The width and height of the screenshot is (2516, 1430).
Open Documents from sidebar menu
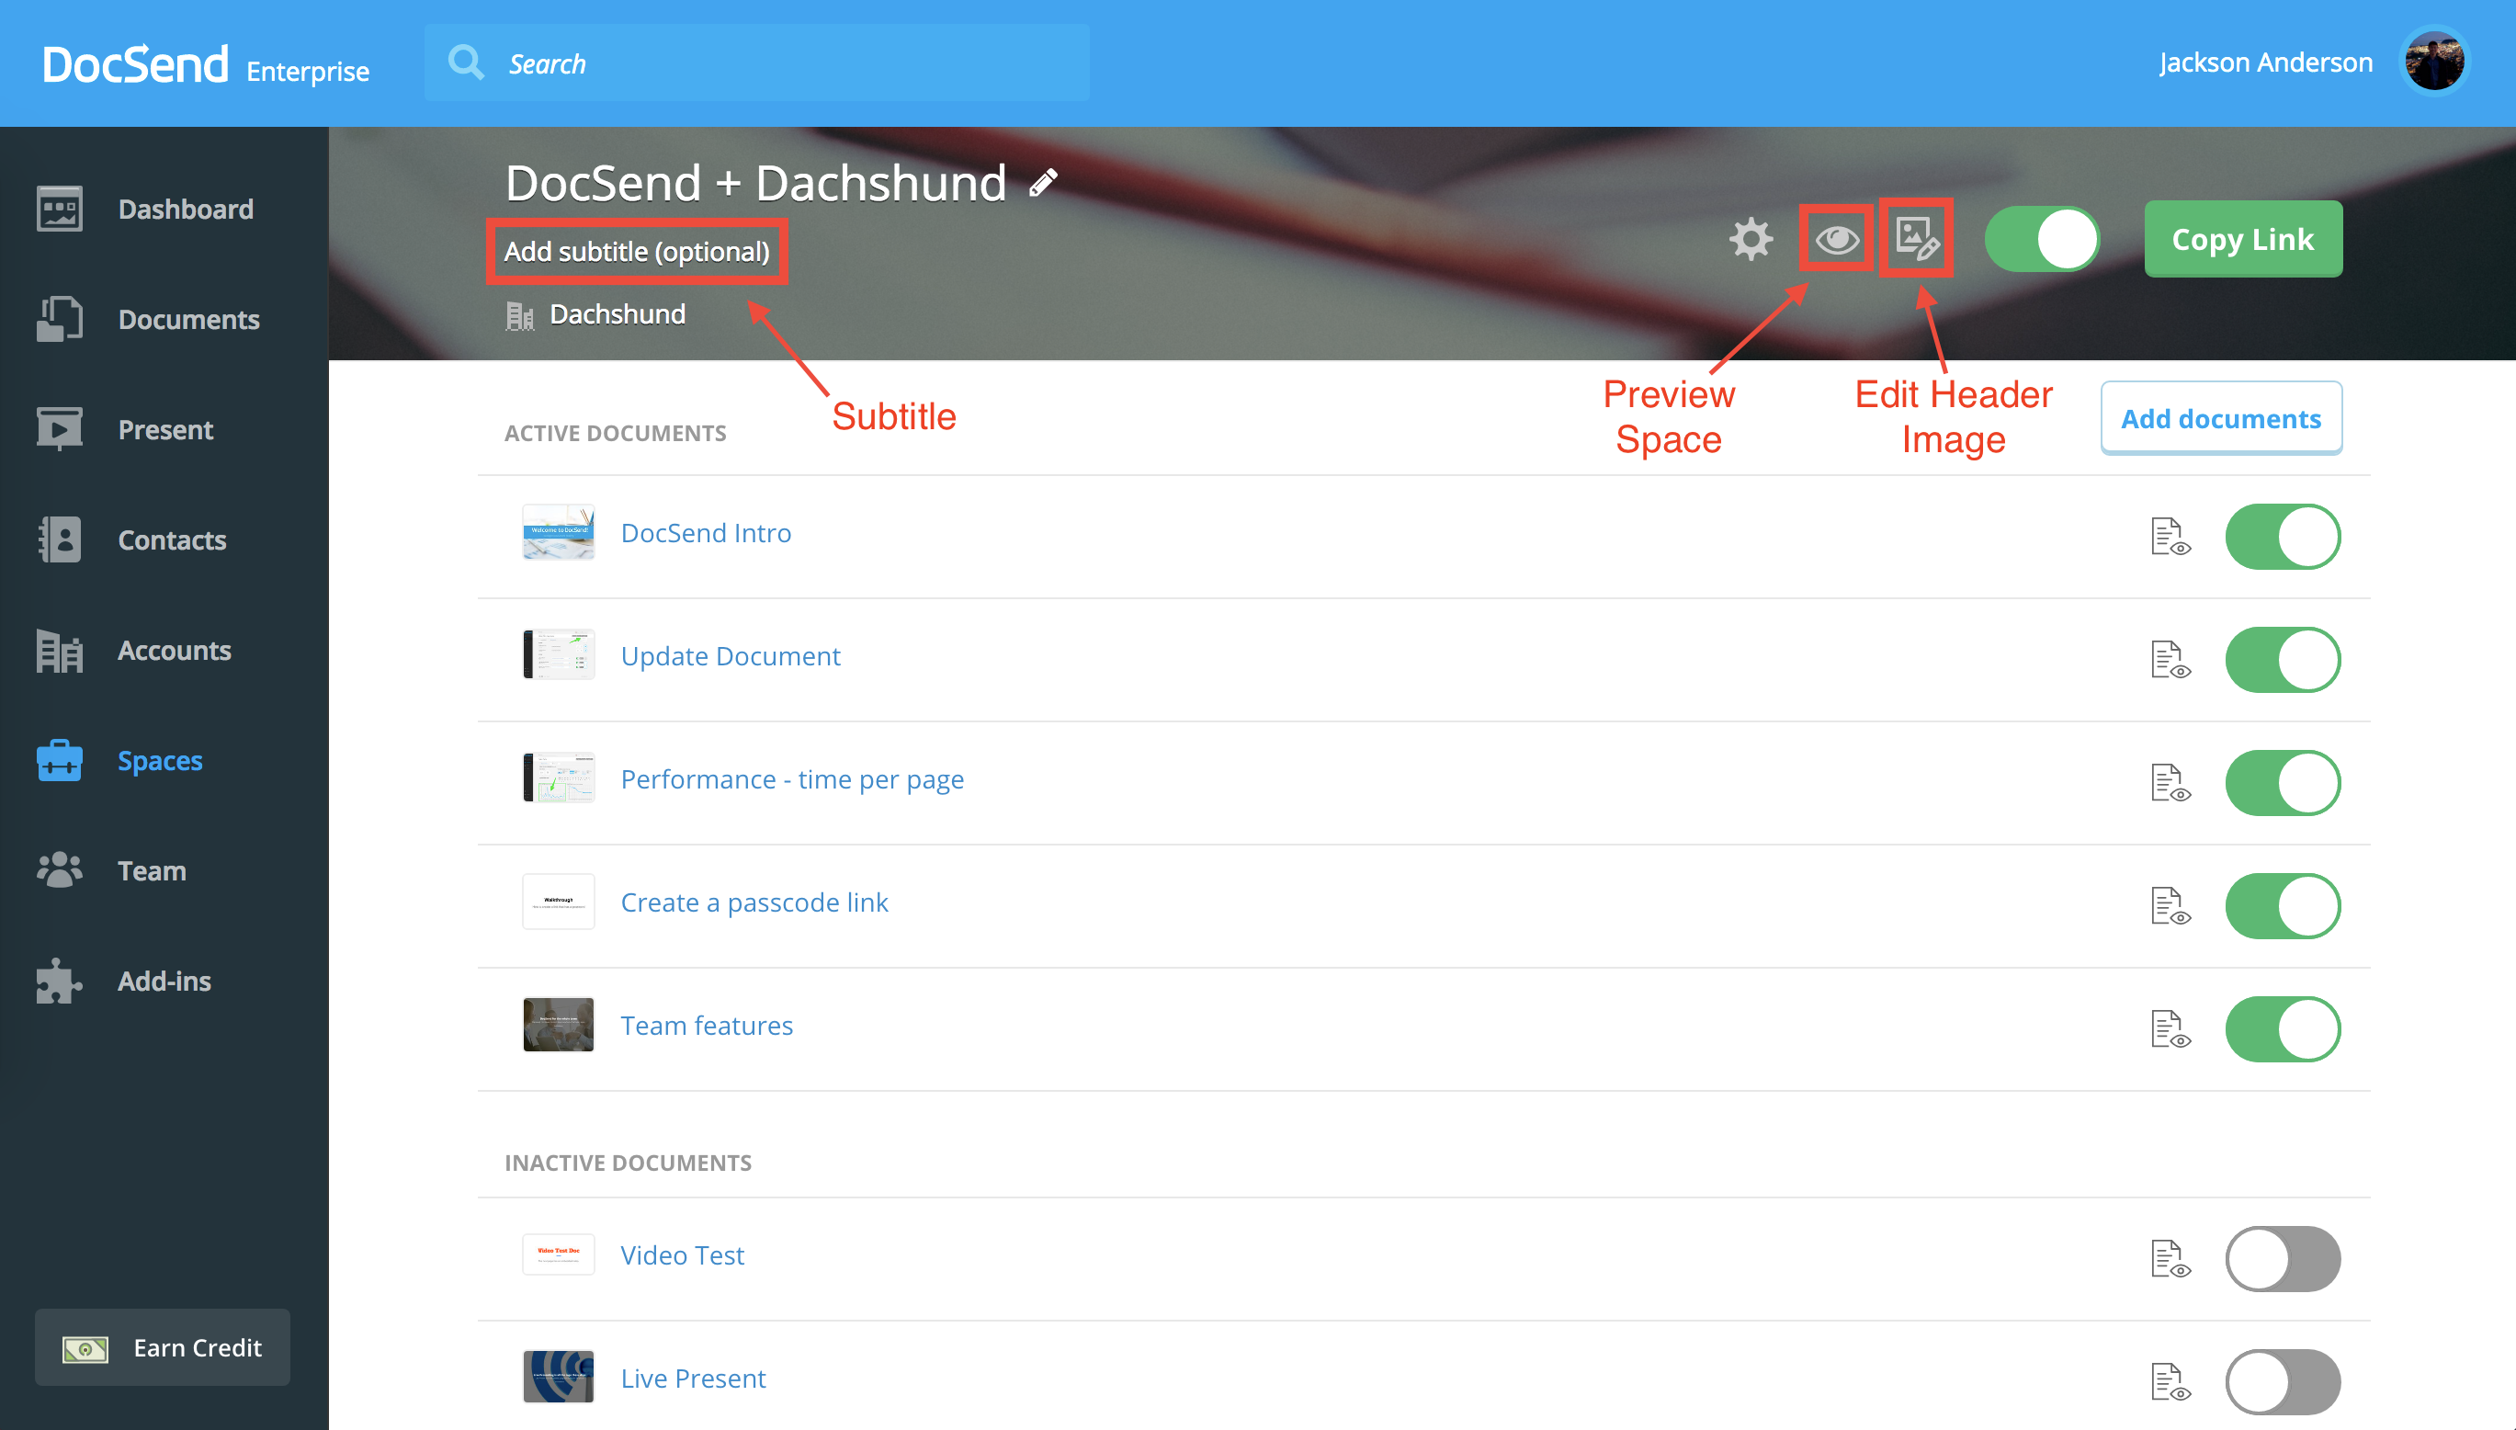pyautogui.click(x=188, y=319)
